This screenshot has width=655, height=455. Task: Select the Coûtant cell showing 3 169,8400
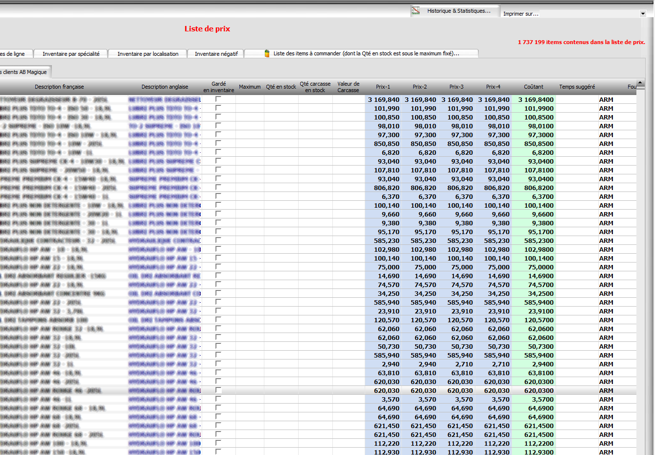pos(534,100)
